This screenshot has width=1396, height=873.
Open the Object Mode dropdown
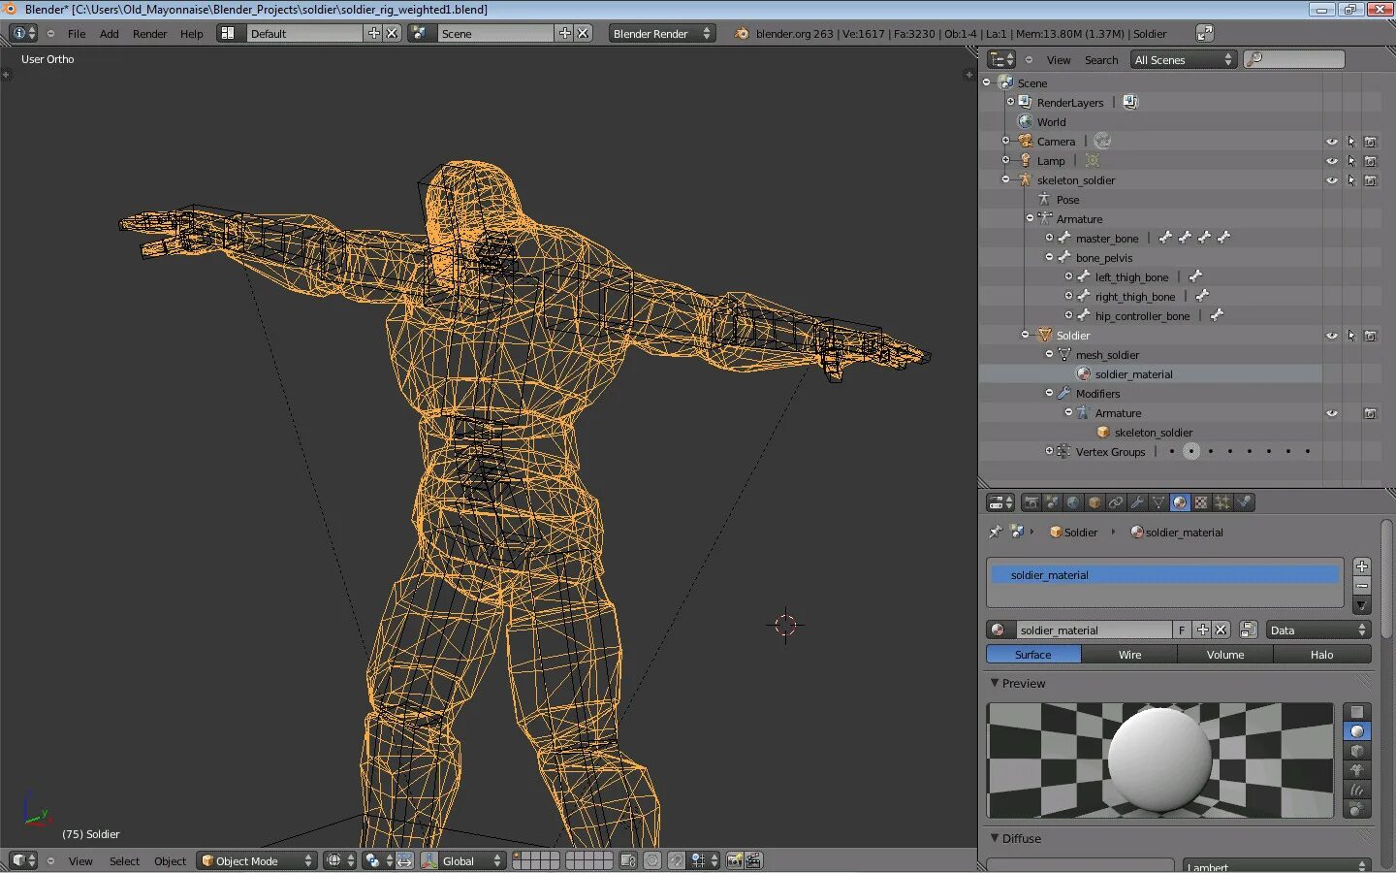257,860
